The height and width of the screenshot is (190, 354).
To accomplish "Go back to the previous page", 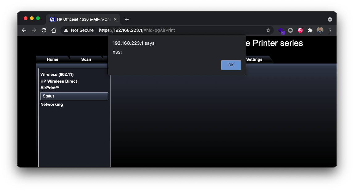I will 24,30.
